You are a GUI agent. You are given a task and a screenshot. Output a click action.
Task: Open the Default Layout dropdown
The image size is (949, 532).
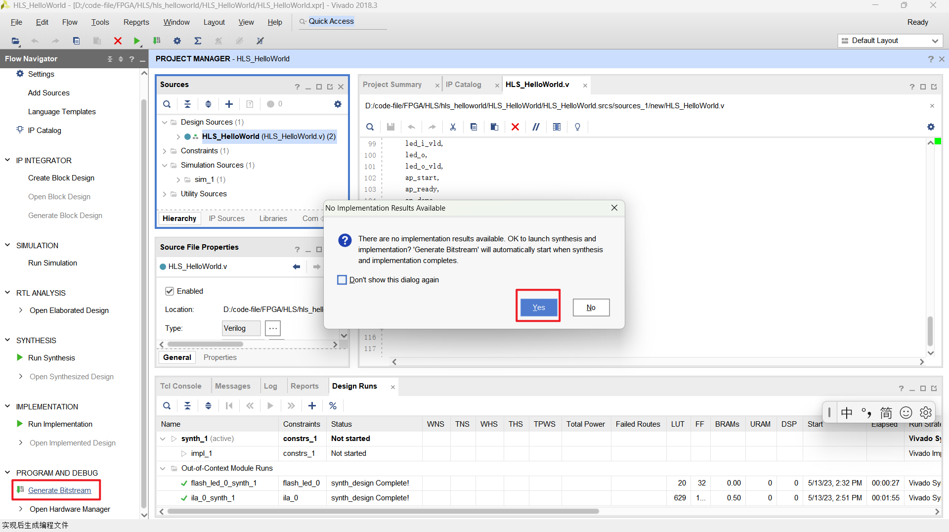(x=890, y=41)
